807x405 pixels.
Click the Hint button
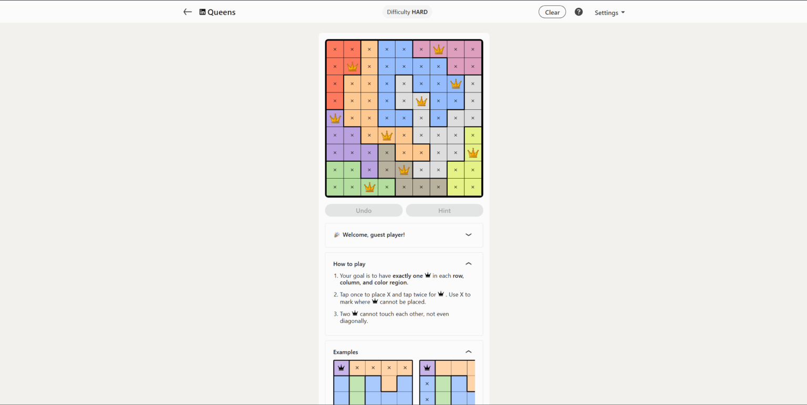click(444, 210)
